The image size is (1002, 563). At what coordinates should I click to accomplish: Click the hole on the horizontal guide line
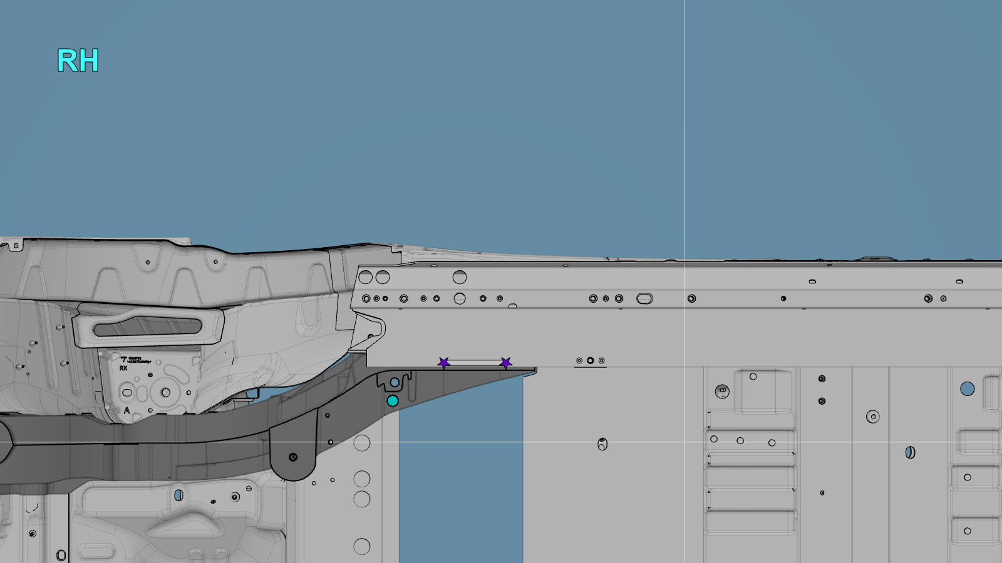[602, 445]
